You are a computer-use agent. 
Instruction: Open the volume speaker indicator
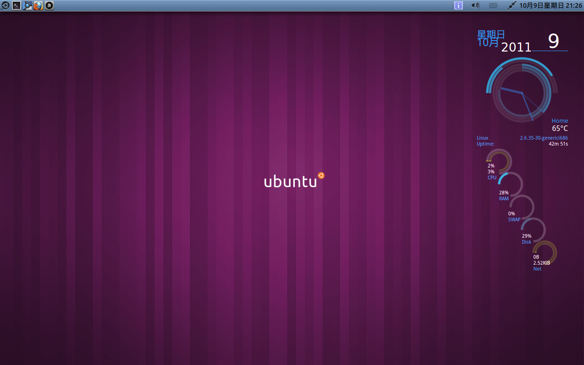[x=475, y=5]
